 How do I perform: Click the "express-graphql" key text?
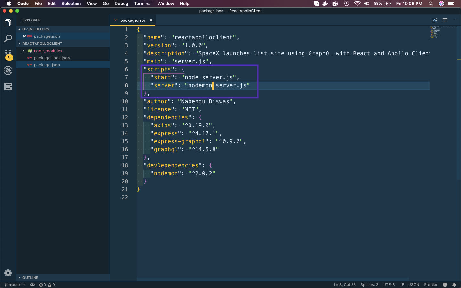pyautogui.click(x=180, y=141)
